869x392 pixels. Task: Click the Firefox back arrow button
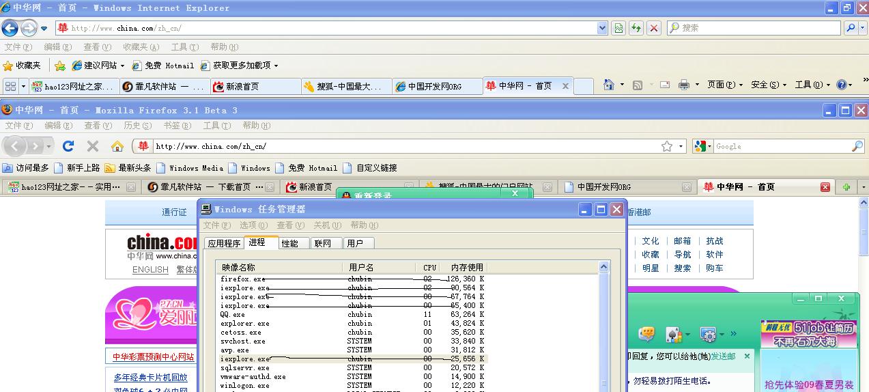point(14,146)
